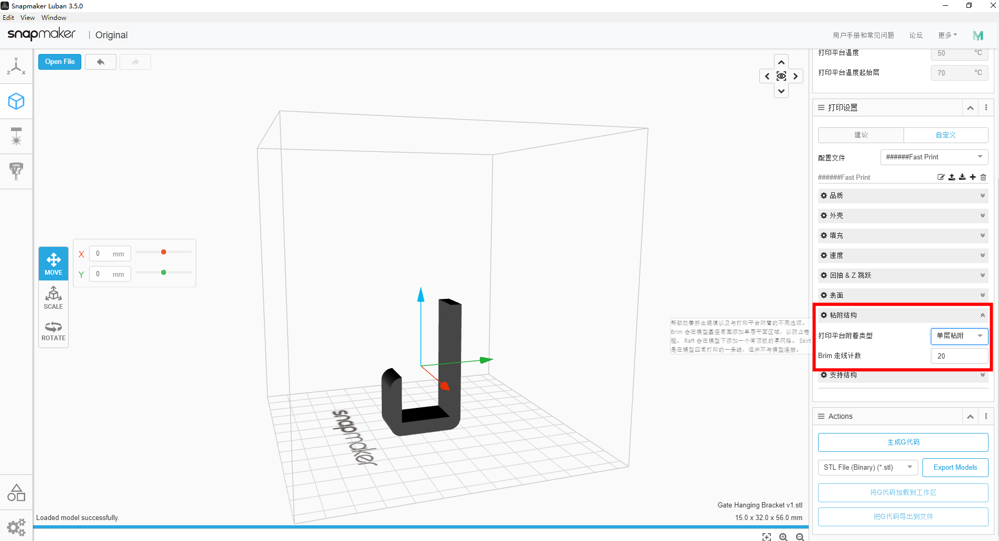This screenshot has height=541, width=999.
Task: Expand the 表面 settings section
Action: coord(903,295)
